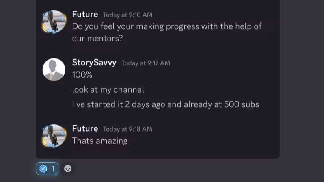Click the "Today at 9:10 AM" timestamp
This screenshot has width=324, height=182.
click(127, 15)
